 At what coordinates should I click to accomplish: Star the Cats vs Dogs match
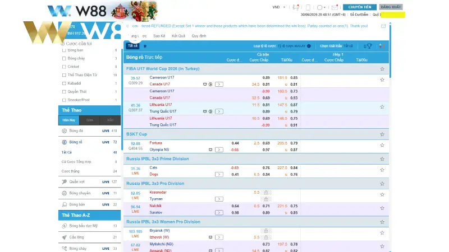[382, 170]
